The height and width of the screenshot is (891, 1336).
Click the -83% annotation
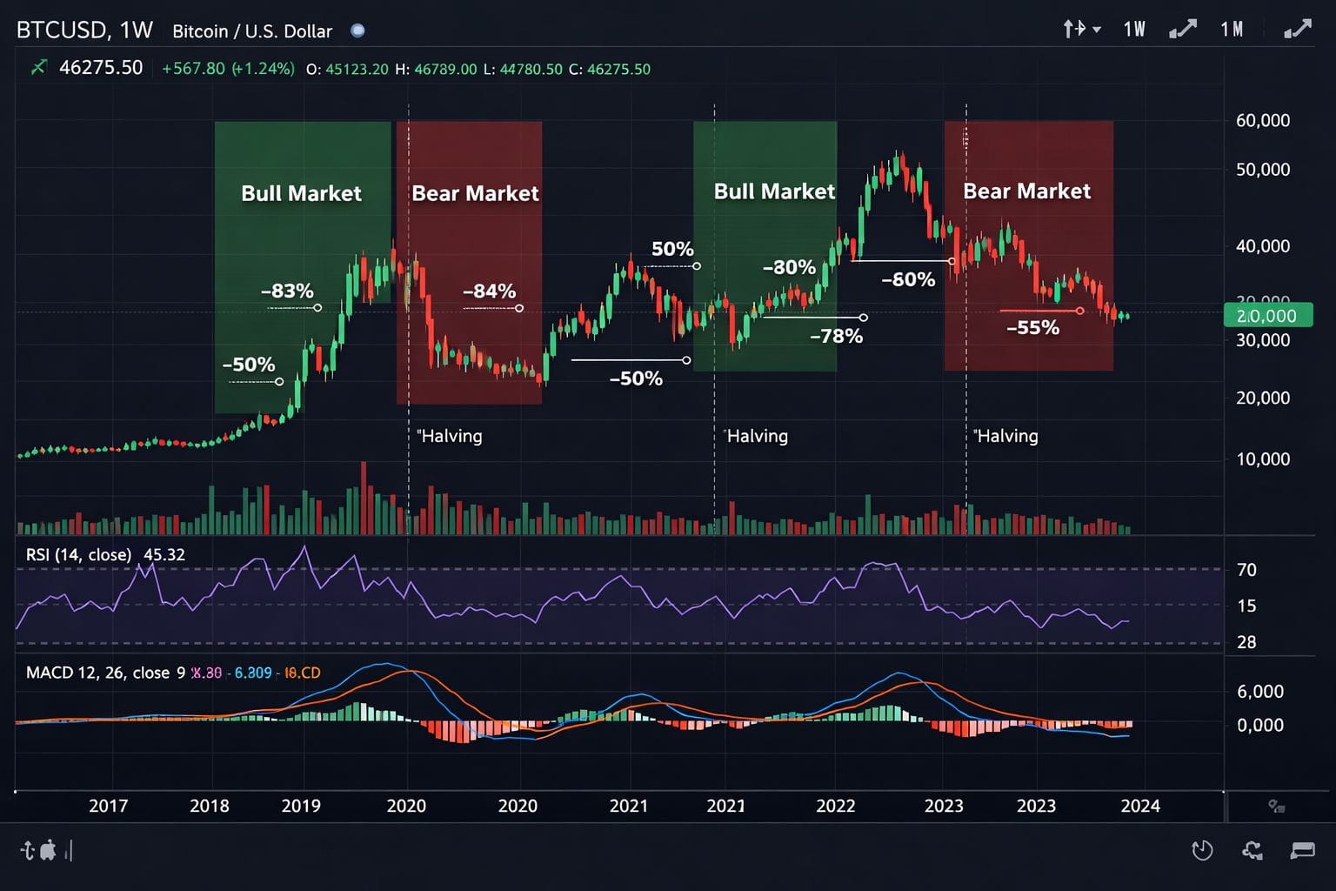[x=287, y=291]
